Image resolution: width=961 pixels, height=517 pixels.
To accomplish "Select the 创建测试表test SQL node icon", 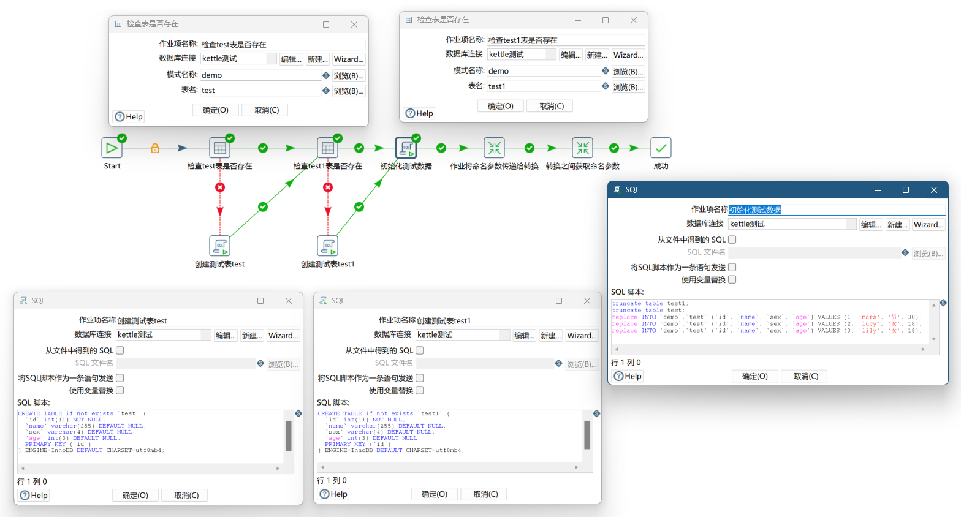I will point(219,246).
